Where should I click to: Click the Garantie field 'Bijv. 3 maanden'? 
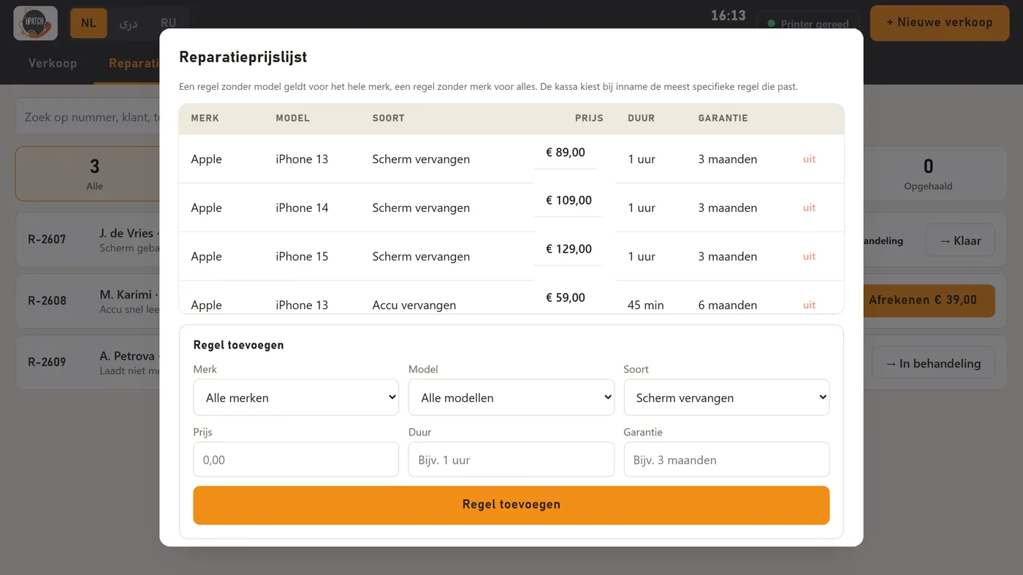click(726, 460)
